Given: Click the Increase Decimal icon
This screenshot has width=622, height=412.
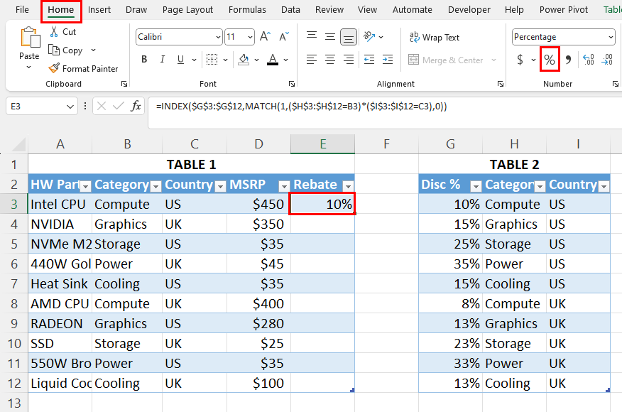Looking at the screenshot, I should [589, 60].
